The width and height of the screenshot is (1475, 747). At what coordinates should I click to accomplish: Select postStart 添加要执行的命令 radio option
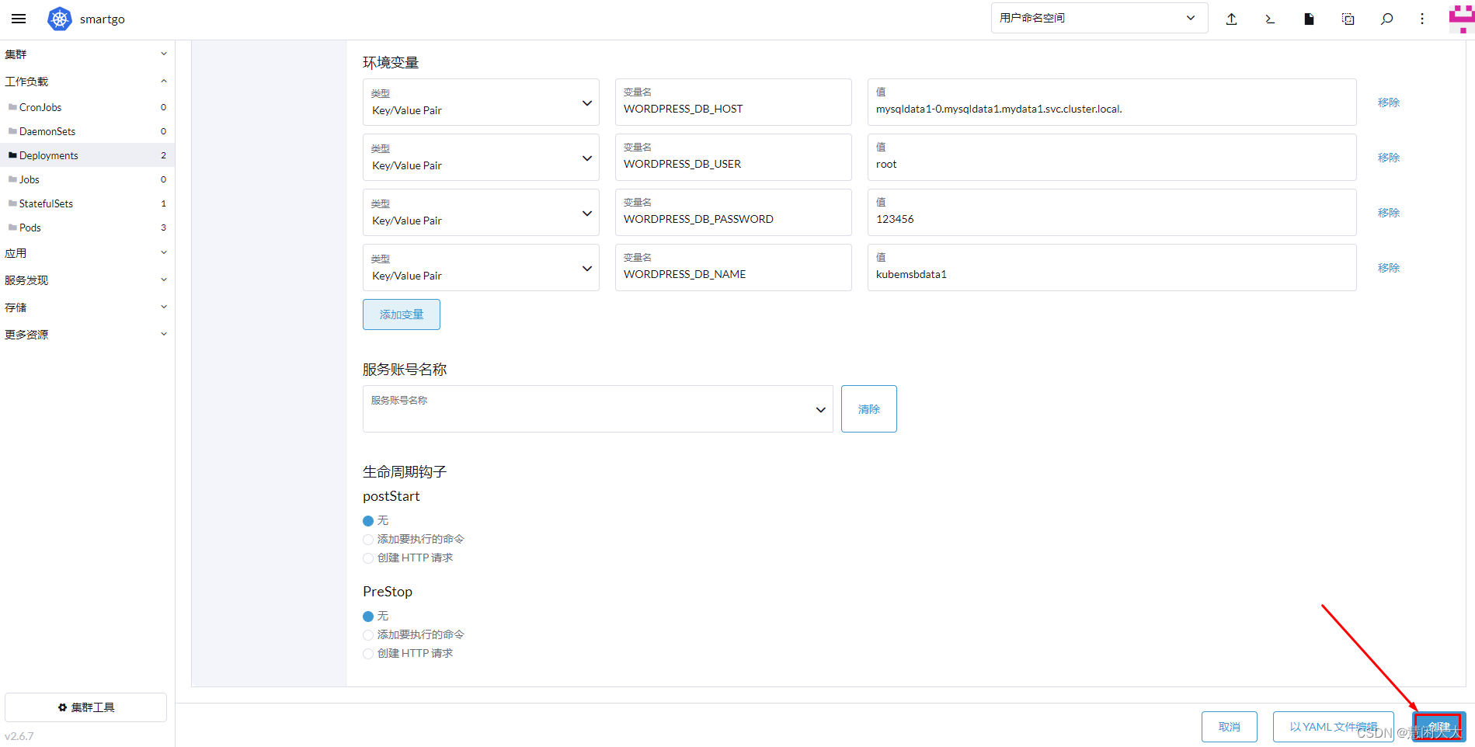click(x=368, y=540)
